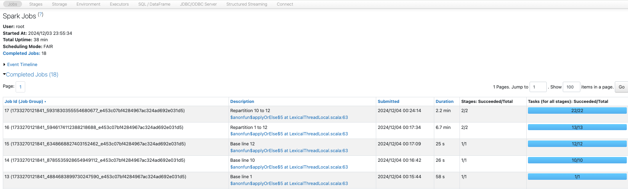Click the 2.2 min duration value
This screenshot has width=628, height=189.
[443, 111]
